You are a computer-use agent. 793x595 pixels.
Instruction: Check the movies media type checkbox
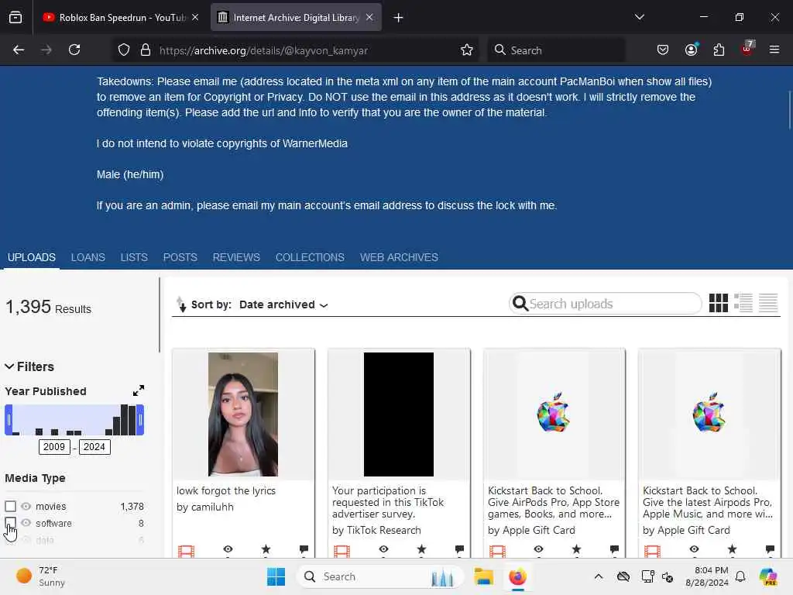pyautogui.click(x=11, y=506)
